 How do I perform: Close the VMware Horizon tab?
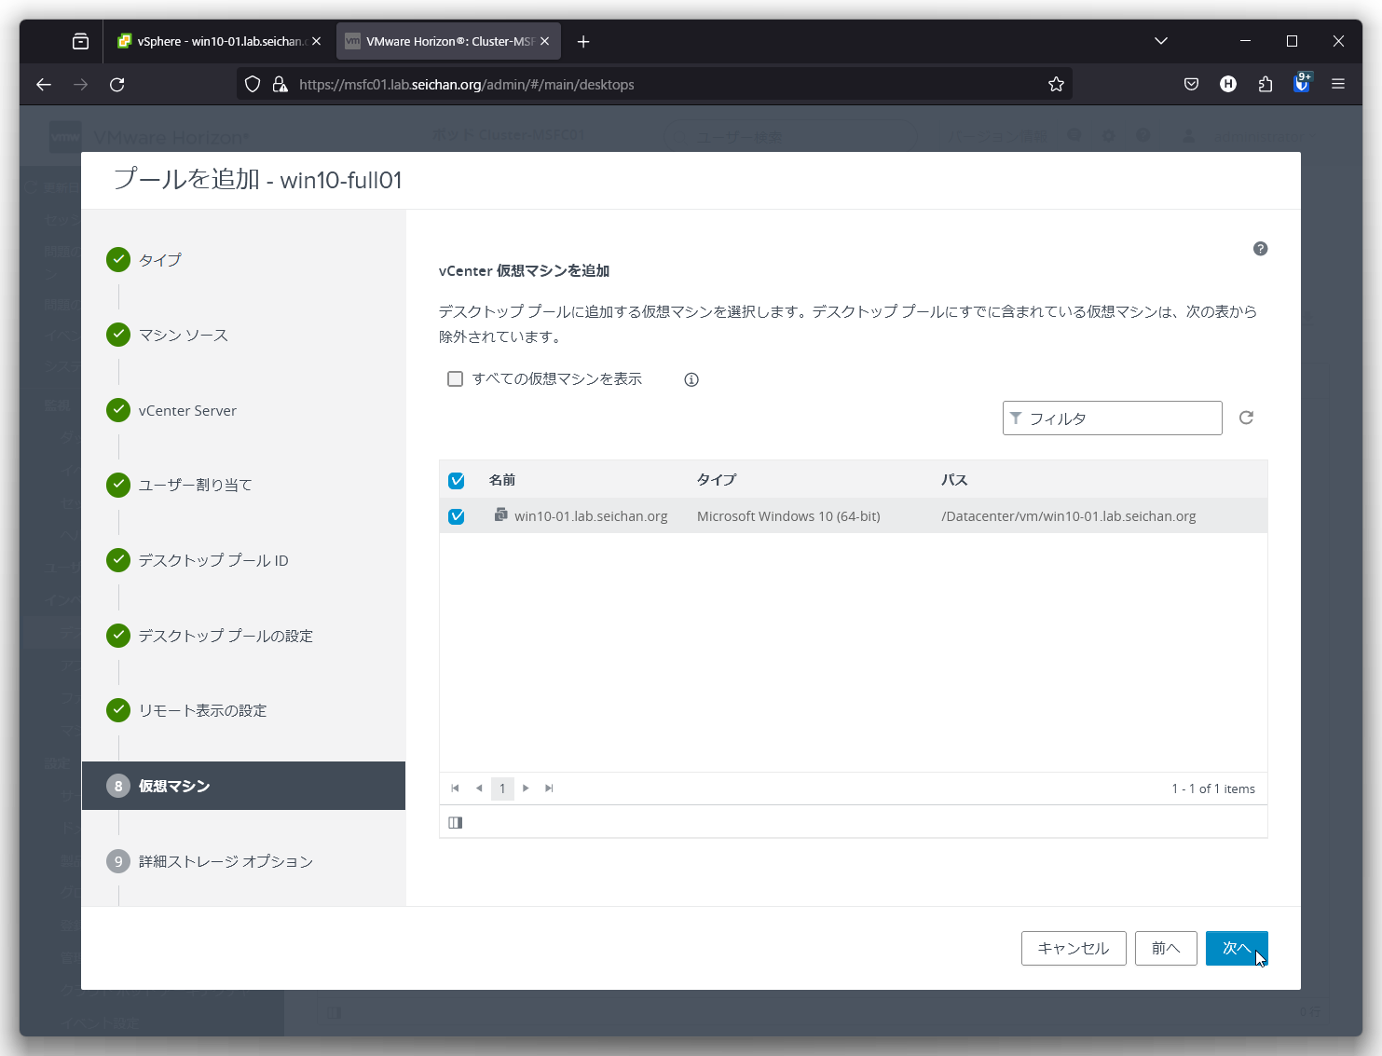545,41
